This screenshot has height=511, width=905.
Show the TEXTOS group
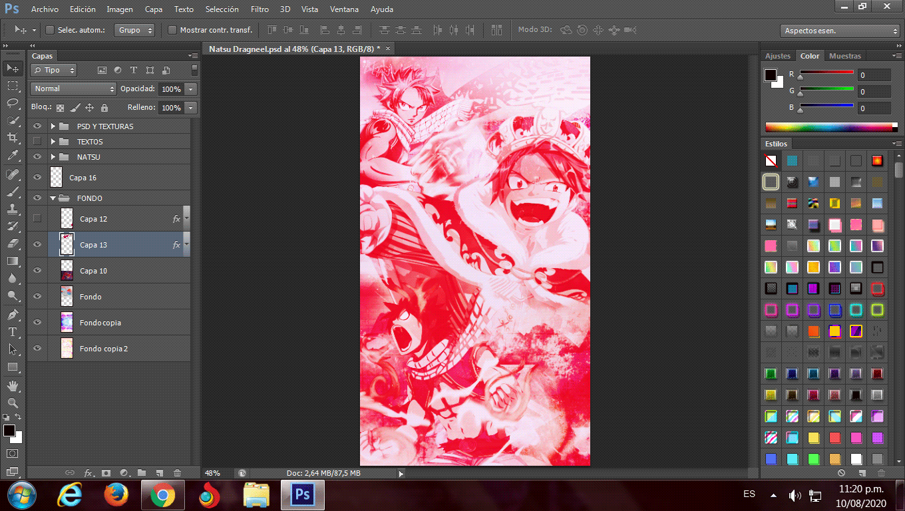(x=37, y=142)
